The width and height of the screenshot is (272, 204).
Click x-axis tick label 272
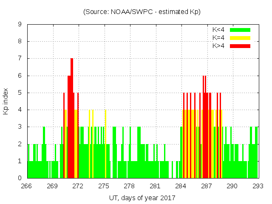coord(78,186)
